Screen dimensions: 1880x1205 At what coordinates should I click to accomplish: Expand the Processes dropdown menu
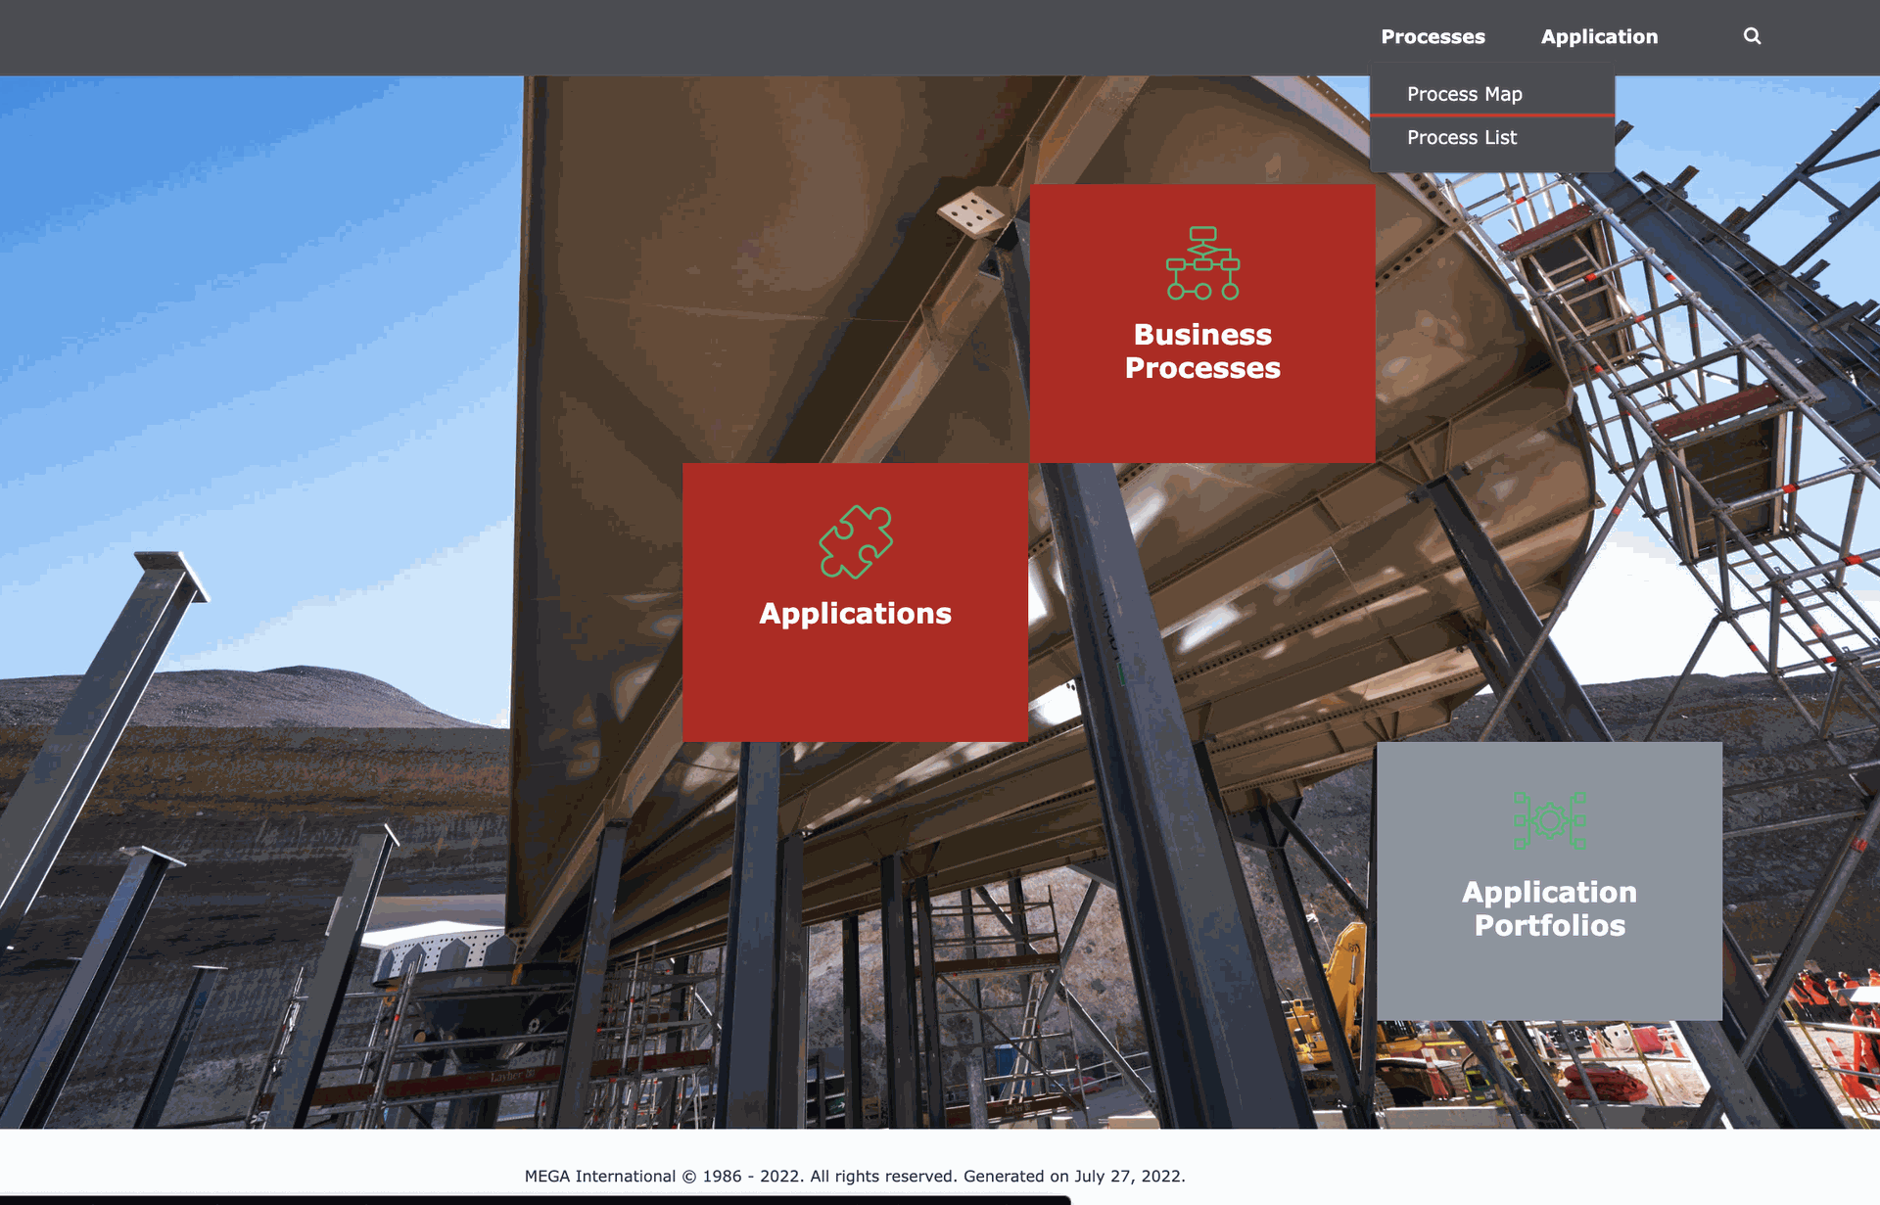(x=1433, y=37)
